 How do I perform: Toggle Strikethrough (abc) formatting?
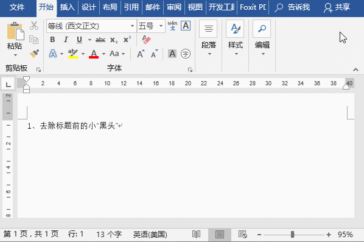point(100,40)
